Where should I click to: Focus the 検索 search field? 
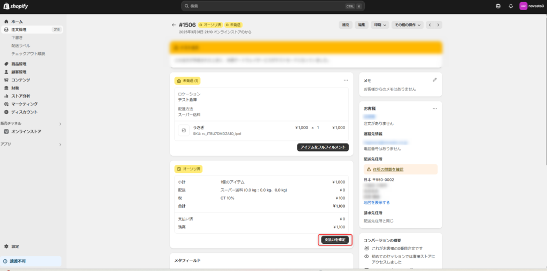267,6
